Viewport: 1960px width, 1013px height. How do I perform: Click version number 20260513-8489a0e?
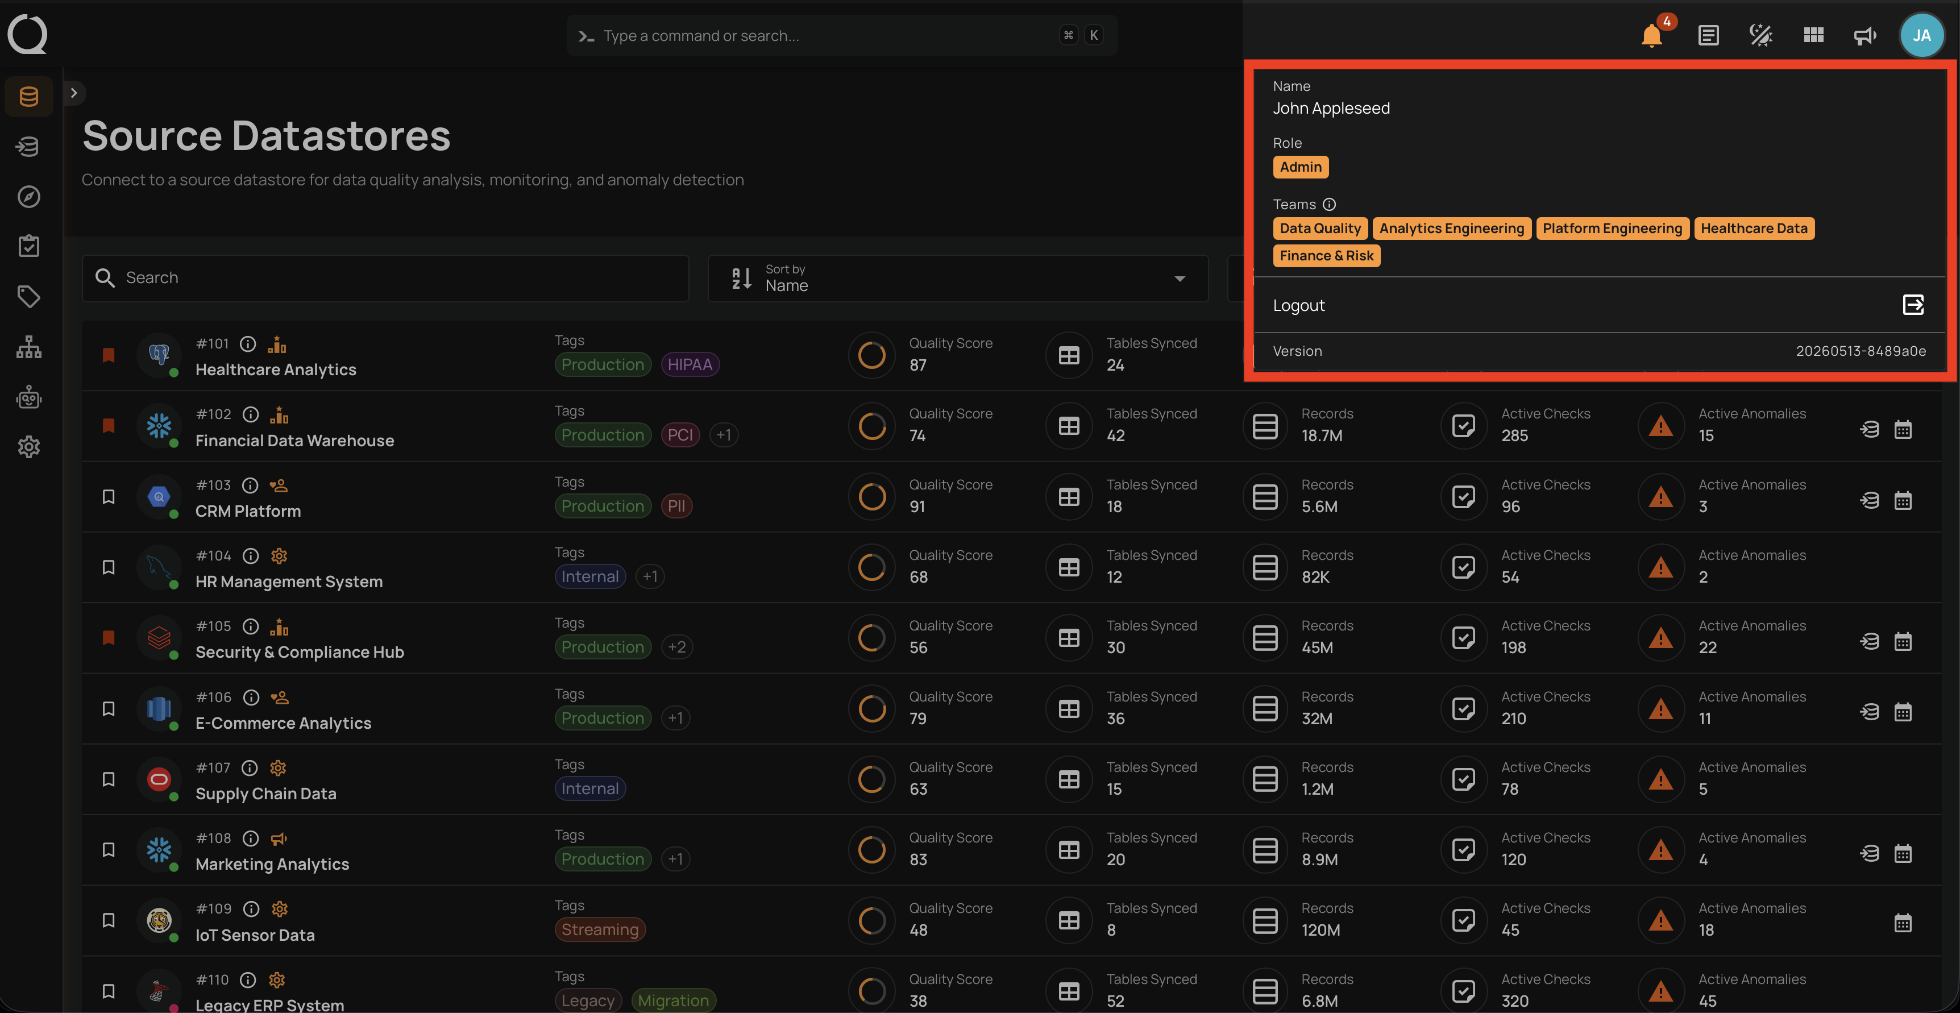click(x=1861, y=352)
